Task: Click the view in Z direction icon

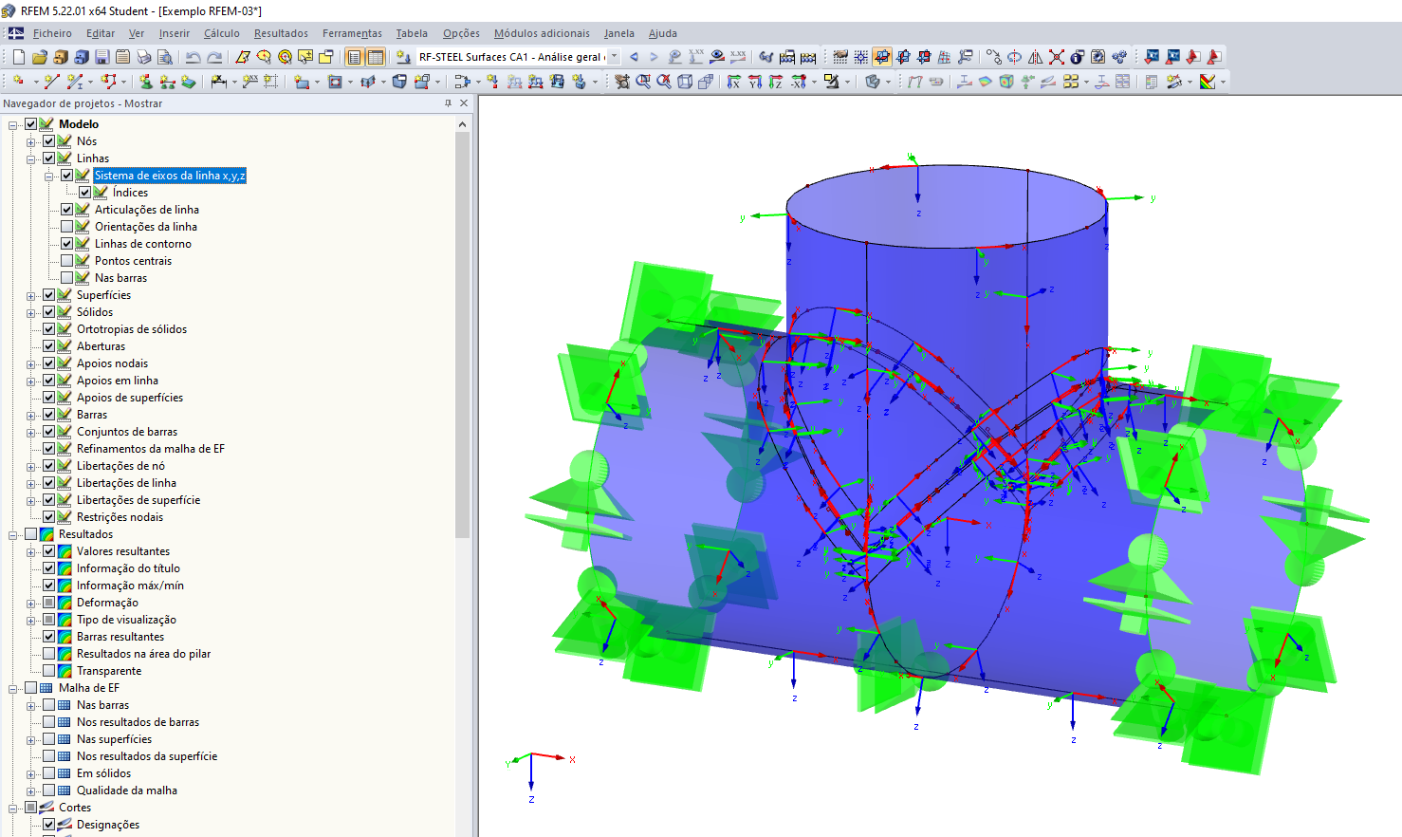Action: [x=776, y=82]
